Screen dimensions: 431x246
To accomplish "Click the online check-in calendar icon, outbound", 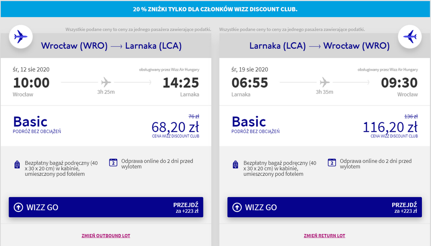I will coord(113,162).
